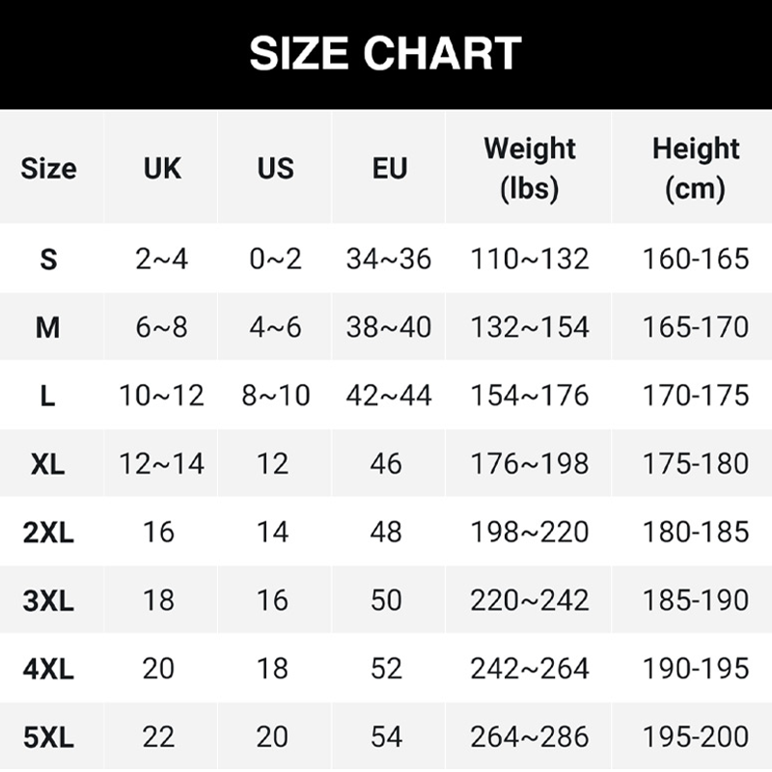
Task: Click the XL size row label
Action: 48,464
